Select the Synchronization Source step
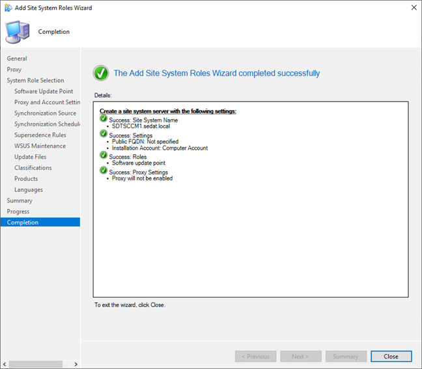422x369 pixels. tap(45, 113)
